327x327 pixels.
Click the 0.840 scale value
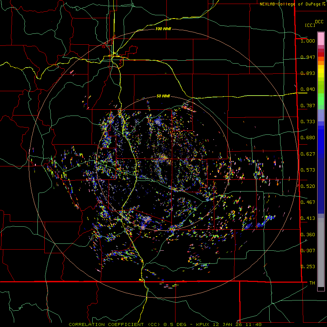[x=308, y=89]
